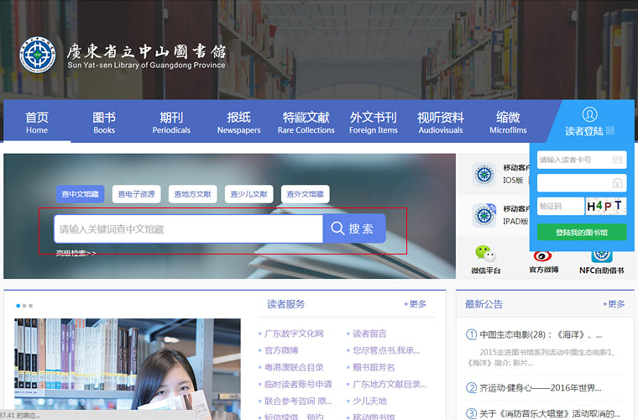Click the magnifier icon in search button
The image size is (638, 420).
pos(337,228)
